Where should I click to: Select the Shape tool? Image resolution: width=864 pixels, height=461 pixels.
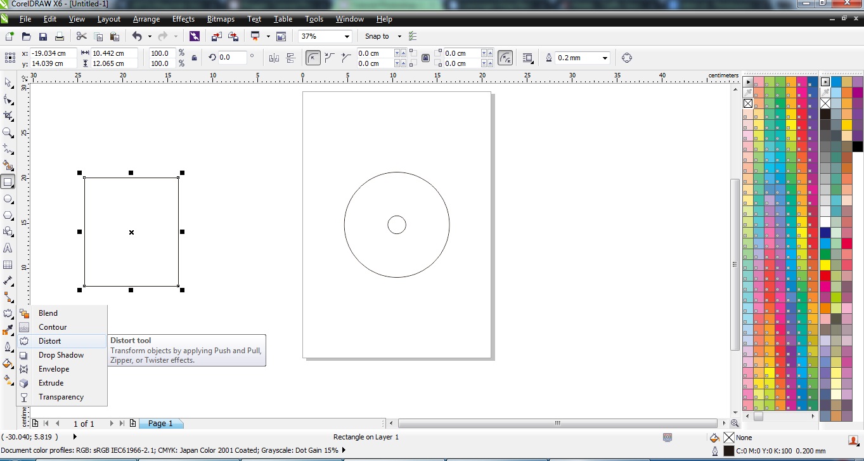pos(8,100)
